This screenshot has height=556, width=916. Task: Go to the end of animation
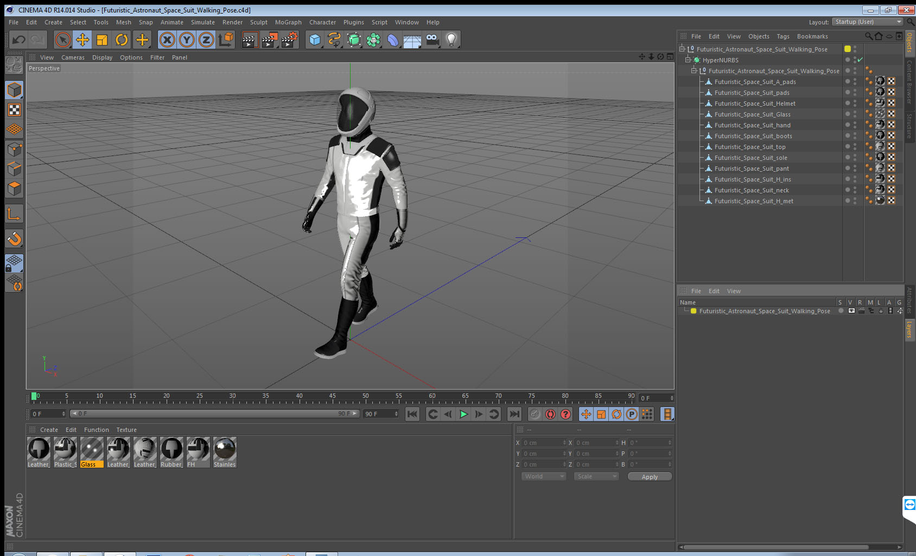click(514, 414)
